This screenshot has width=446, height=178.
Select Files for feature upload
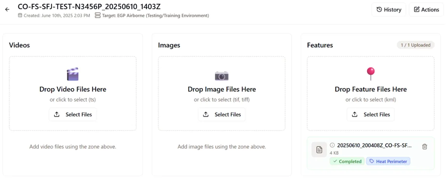pyautogui.click(x=371, y=114)
